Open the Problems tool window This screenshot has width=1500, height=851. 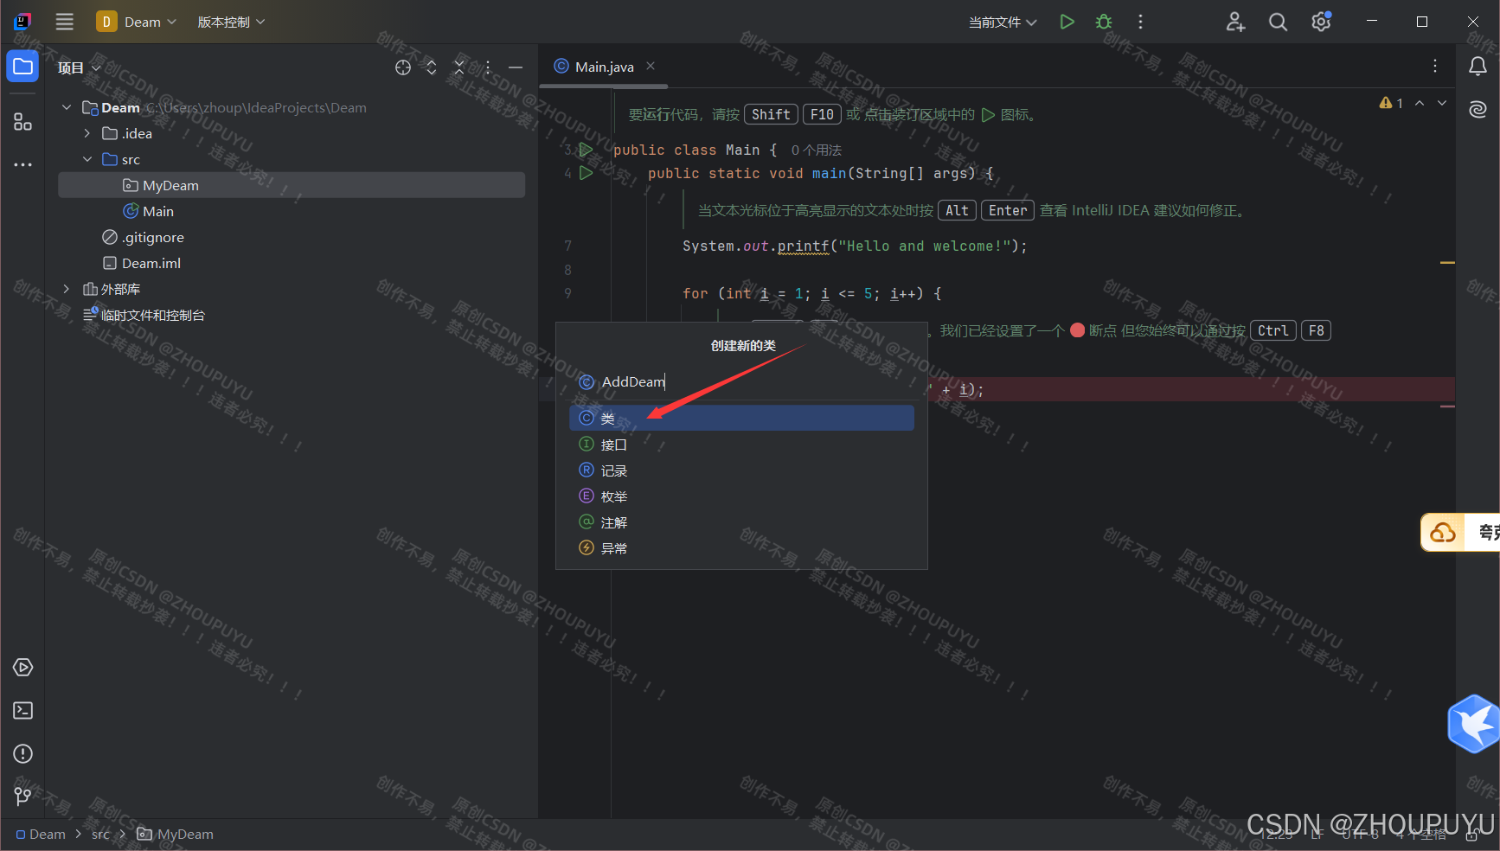pyautogui.click(x=23, y=754)
